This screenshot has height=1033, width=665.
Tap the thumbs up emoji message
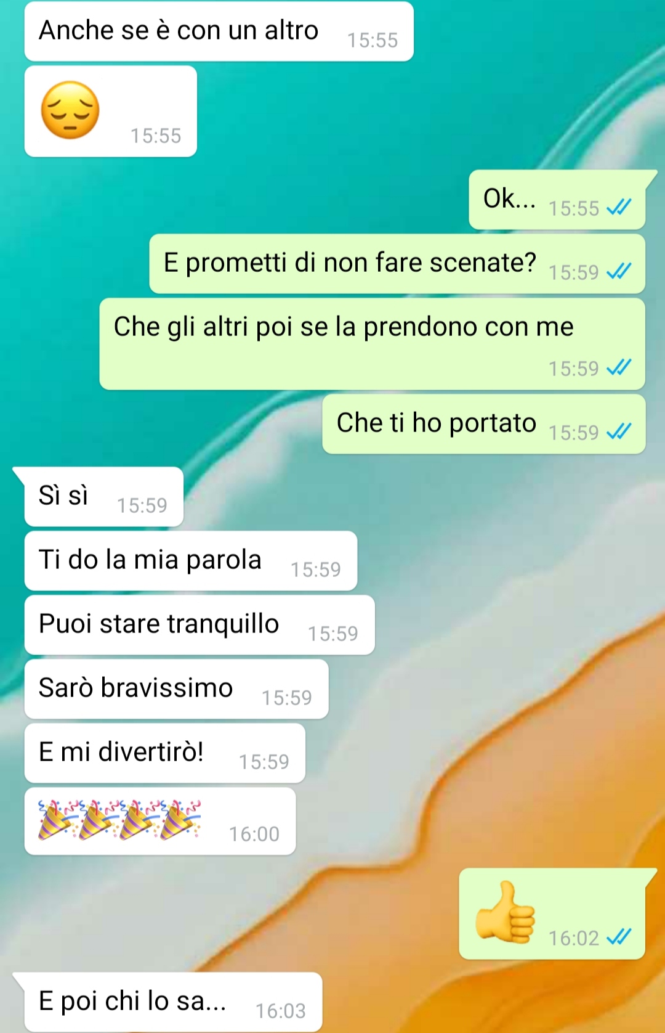pyautogui.click(x=552, y=913)
